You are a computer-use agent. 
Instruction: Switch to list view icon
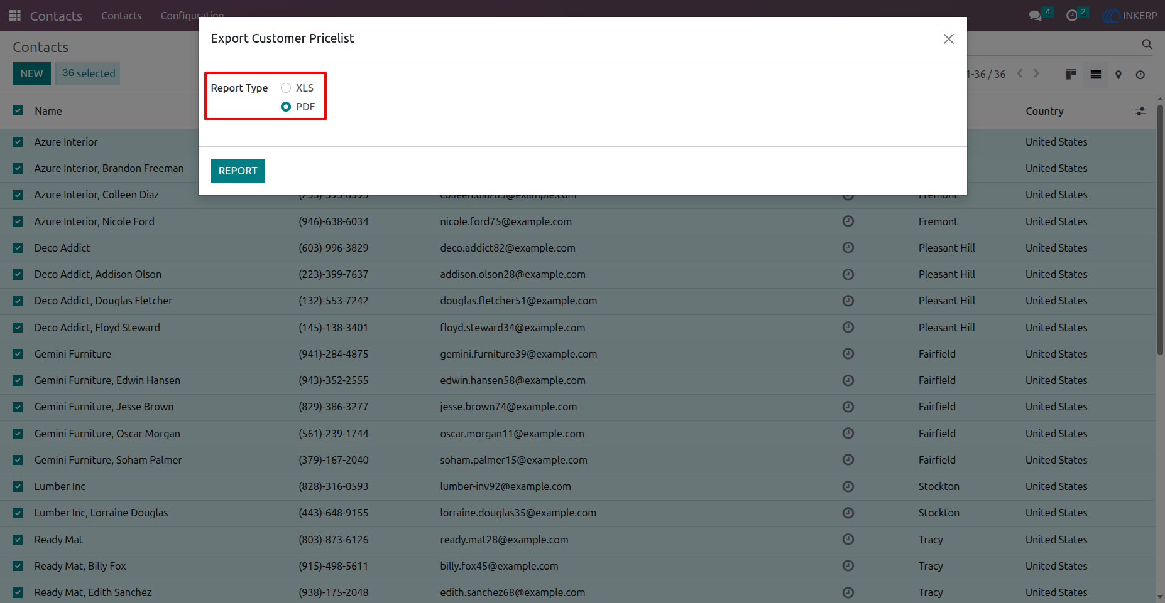pyautogui.click(x=1096, y=74)
